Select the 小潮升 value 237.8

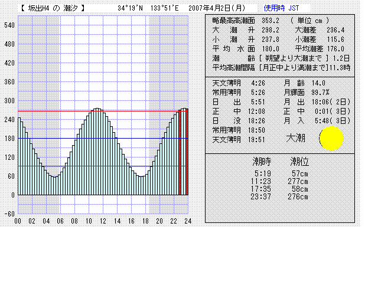coord(271,40)
